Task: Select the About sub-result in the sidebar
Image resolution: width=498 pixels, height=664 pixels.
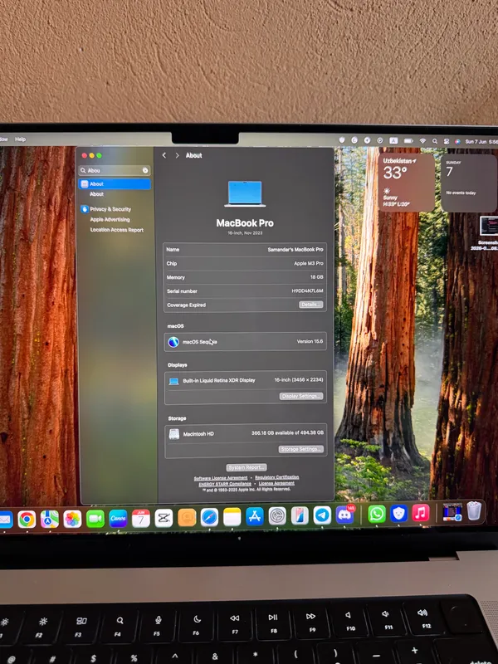Action: coord(96,194)
